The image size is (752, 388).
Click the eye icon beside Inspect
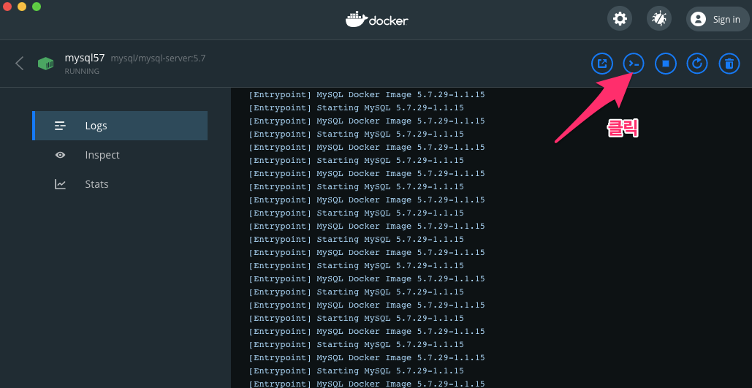click(x=61, y=155)
